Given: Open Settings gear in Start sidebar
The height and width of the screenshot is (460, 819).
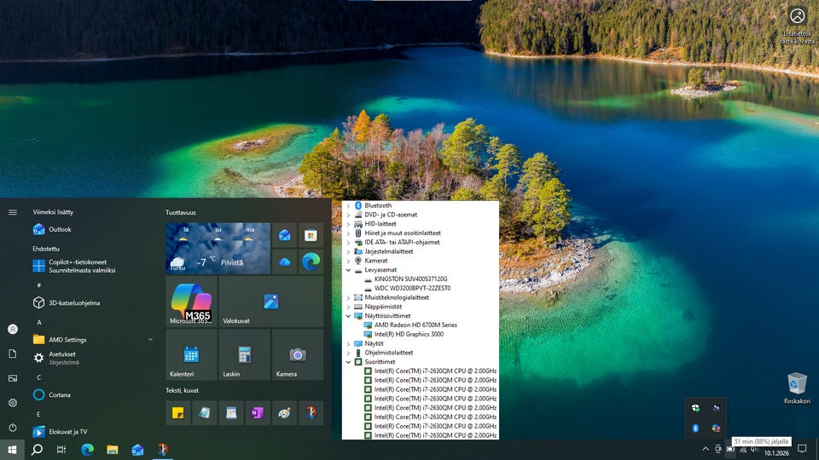Looking at the screenshot, I should 13,403.
